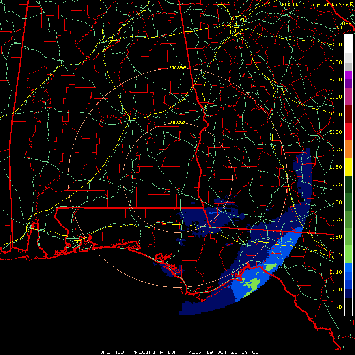Click the ND legend label
The width and height of the screenshot is (355, 355).
tap(339, 307)
